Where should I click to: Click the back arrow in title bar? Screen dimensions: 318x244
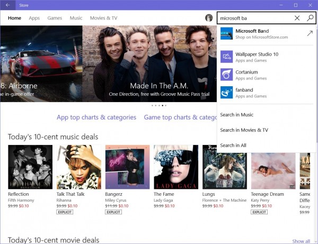click(7, 5)
